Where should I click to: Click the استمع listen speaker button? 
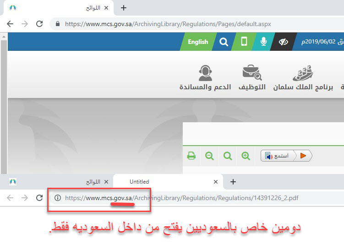(x=277, y=156)
